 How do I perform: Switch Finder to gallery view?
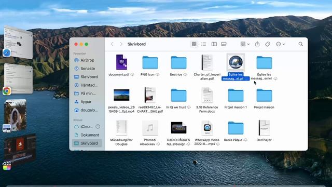click(224, 44)
